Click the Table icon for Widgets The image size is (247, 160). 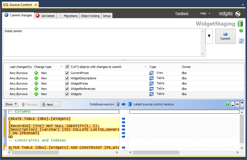tap(151, 94)
